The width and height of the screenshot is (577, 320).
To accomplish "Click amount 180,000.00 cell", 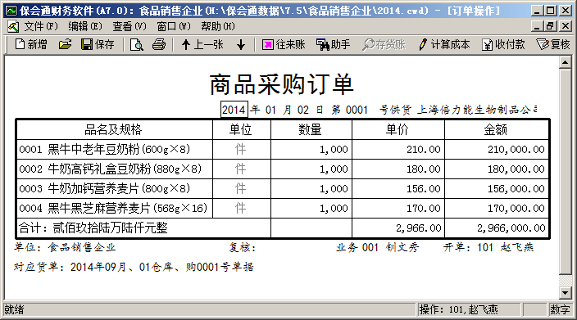I will (497, 169).
